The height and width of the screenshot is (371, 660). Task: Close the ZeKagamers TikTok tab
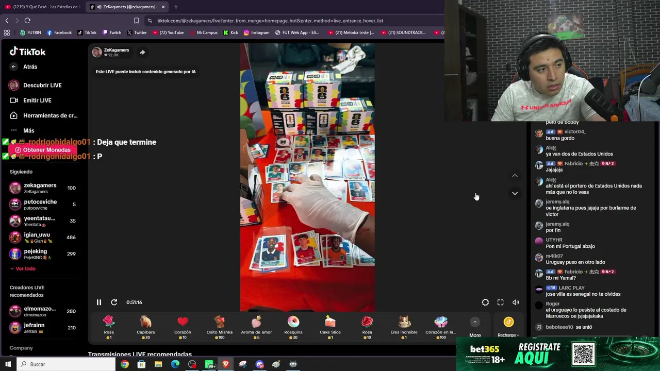(x=163, y=7)
